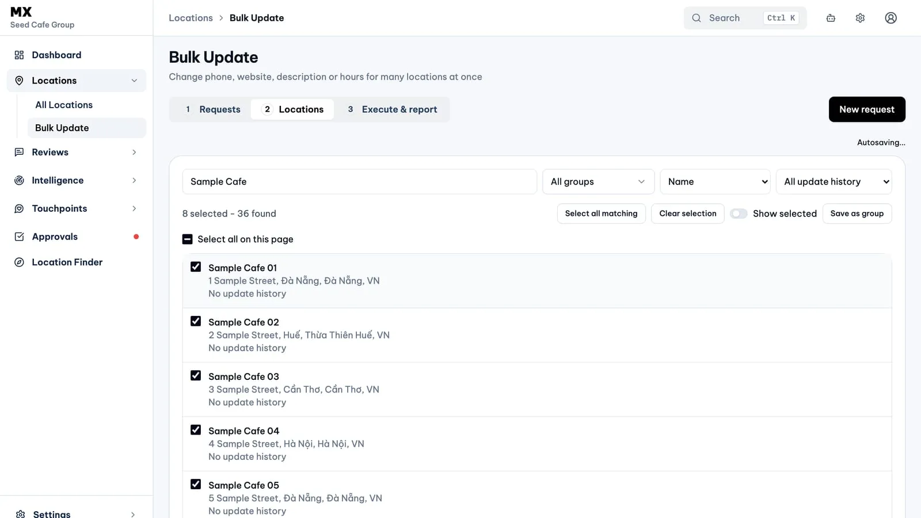Click the Location Finder compass icon
This screenshot has width=921, height=518.
pyautogui.click(x=19, y=262)
